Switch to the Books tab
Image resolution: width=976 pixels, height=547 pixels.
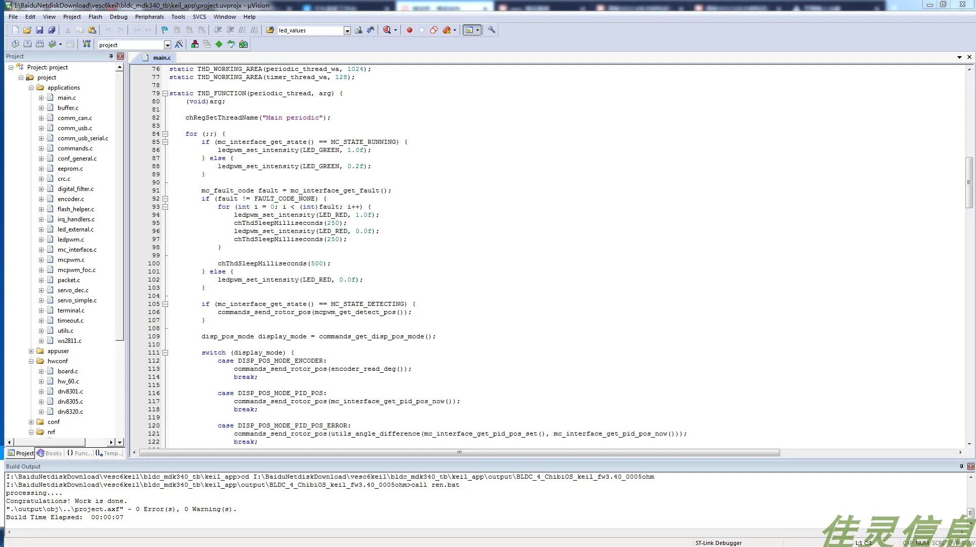(x=49, y=453)
